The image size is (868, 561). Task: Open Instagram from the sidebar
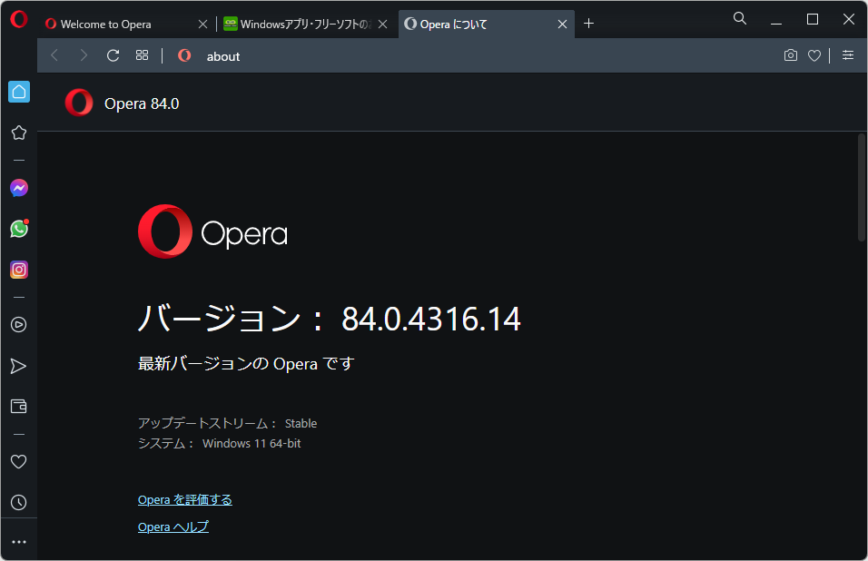pyautogui.click(x=19, y=270)
